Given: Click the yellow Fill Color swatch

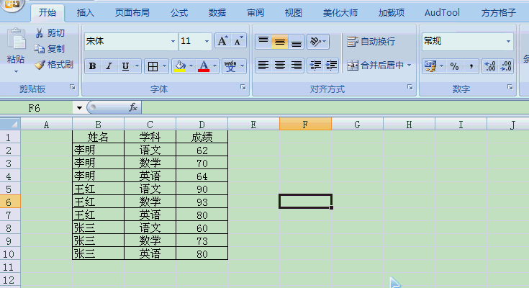Looking at the screenshot, I should [x=178, y=66].
